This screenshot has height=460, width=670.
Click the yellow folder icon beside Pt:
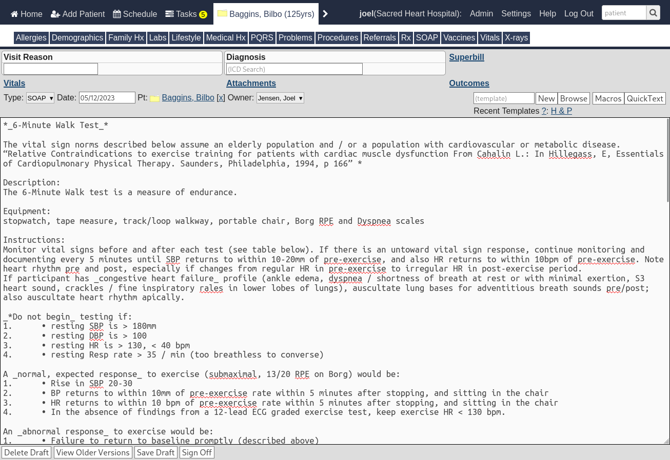(154, 98)
